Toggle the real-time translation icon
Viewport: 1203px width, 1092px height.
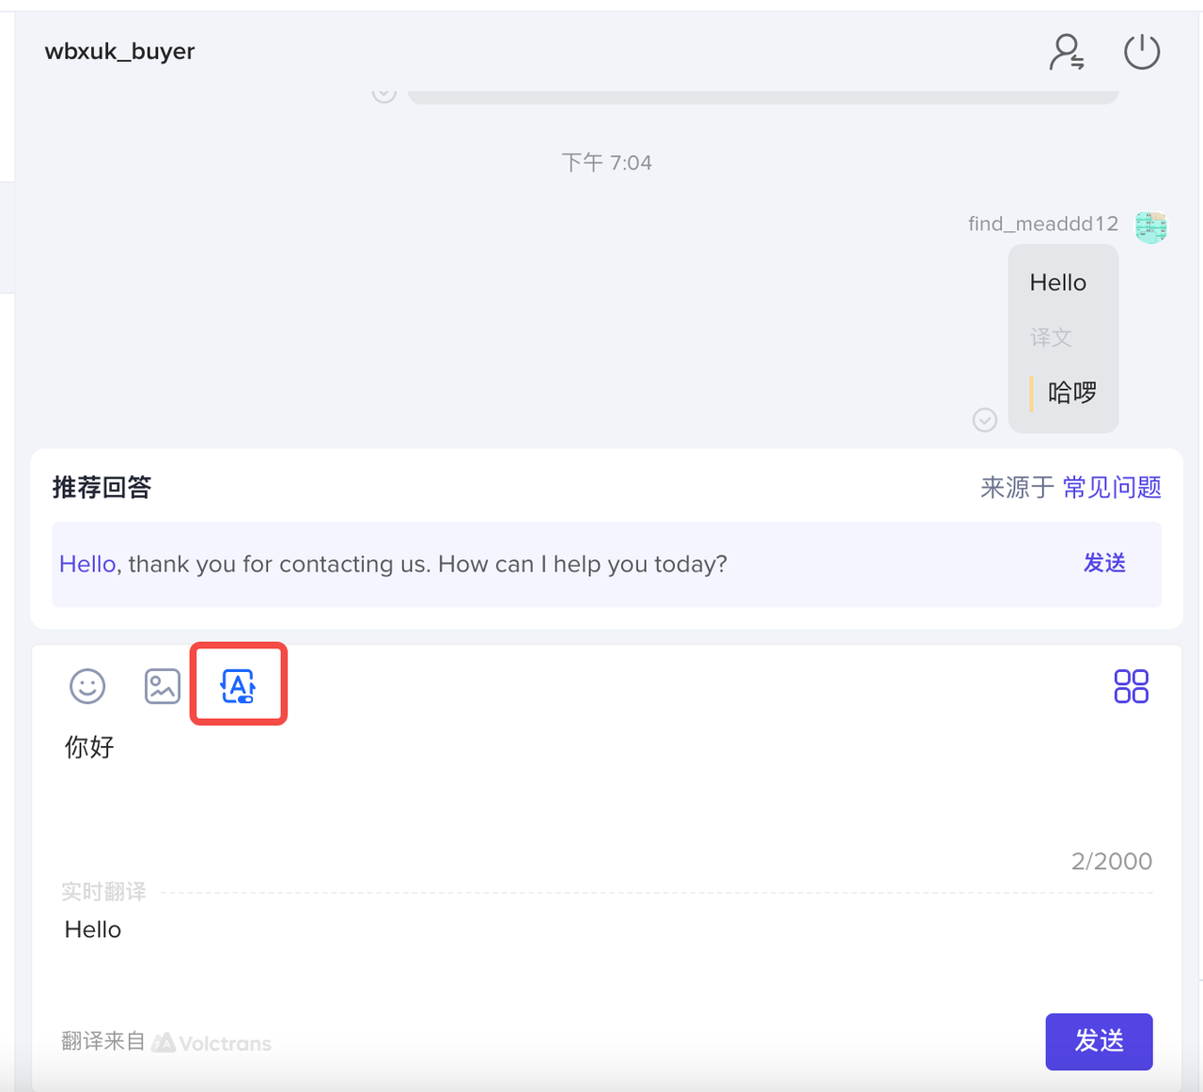click(x=238, y=685)
